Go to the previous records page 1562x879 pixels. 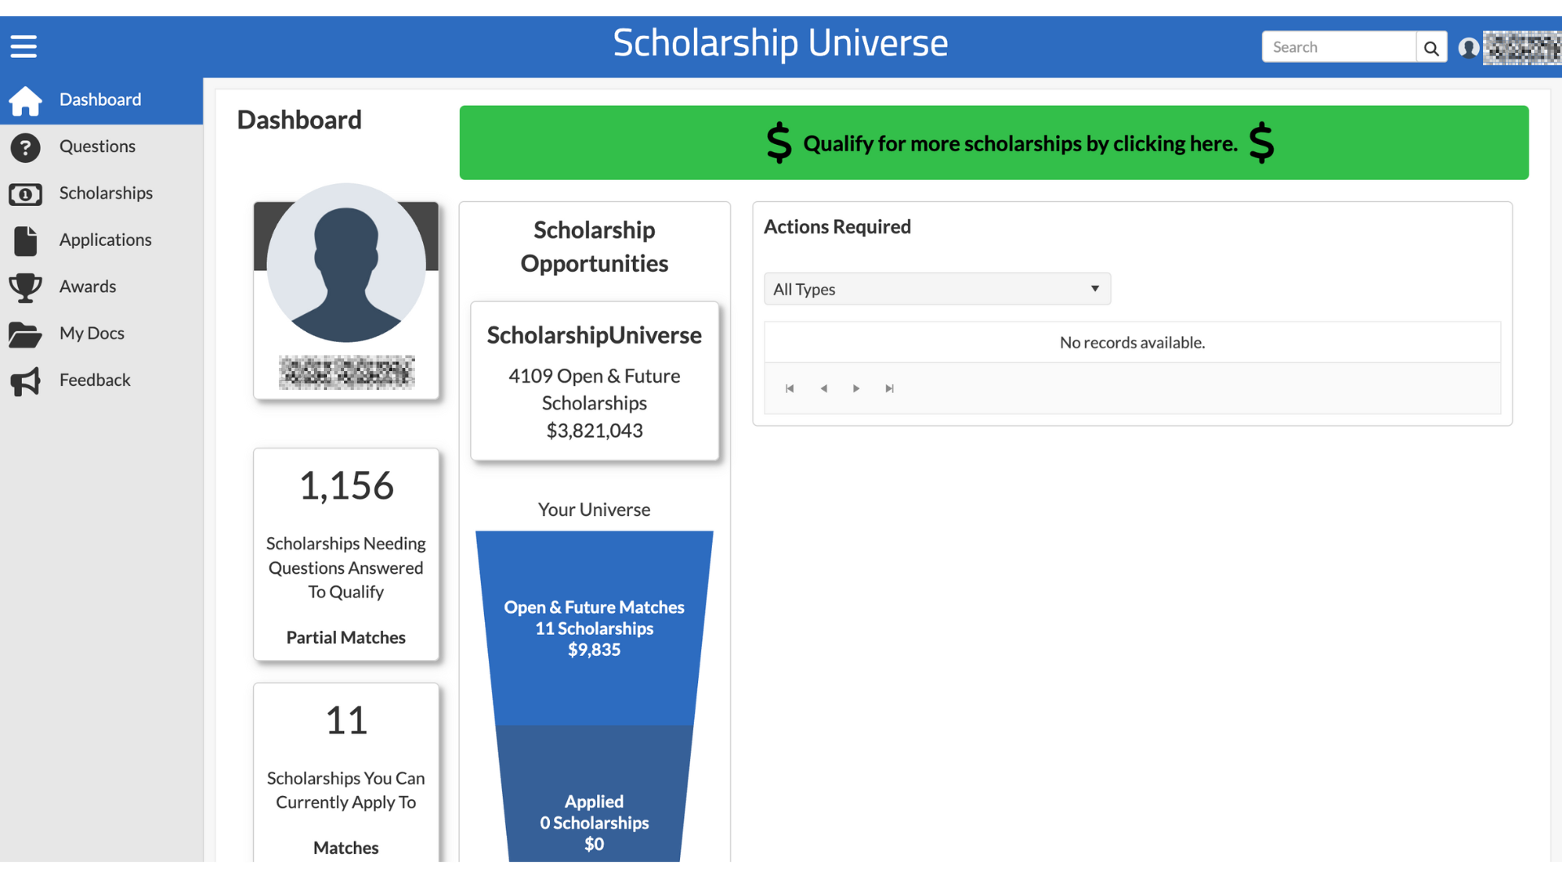(823, 389)
